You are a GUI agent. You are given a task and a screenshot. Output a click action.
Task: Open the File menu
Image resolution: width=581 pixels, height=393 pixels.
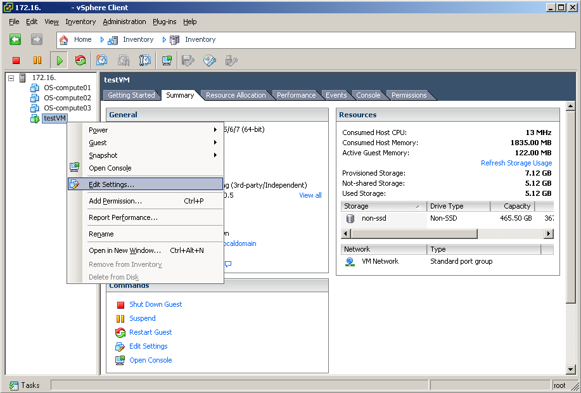coord(14,22)
